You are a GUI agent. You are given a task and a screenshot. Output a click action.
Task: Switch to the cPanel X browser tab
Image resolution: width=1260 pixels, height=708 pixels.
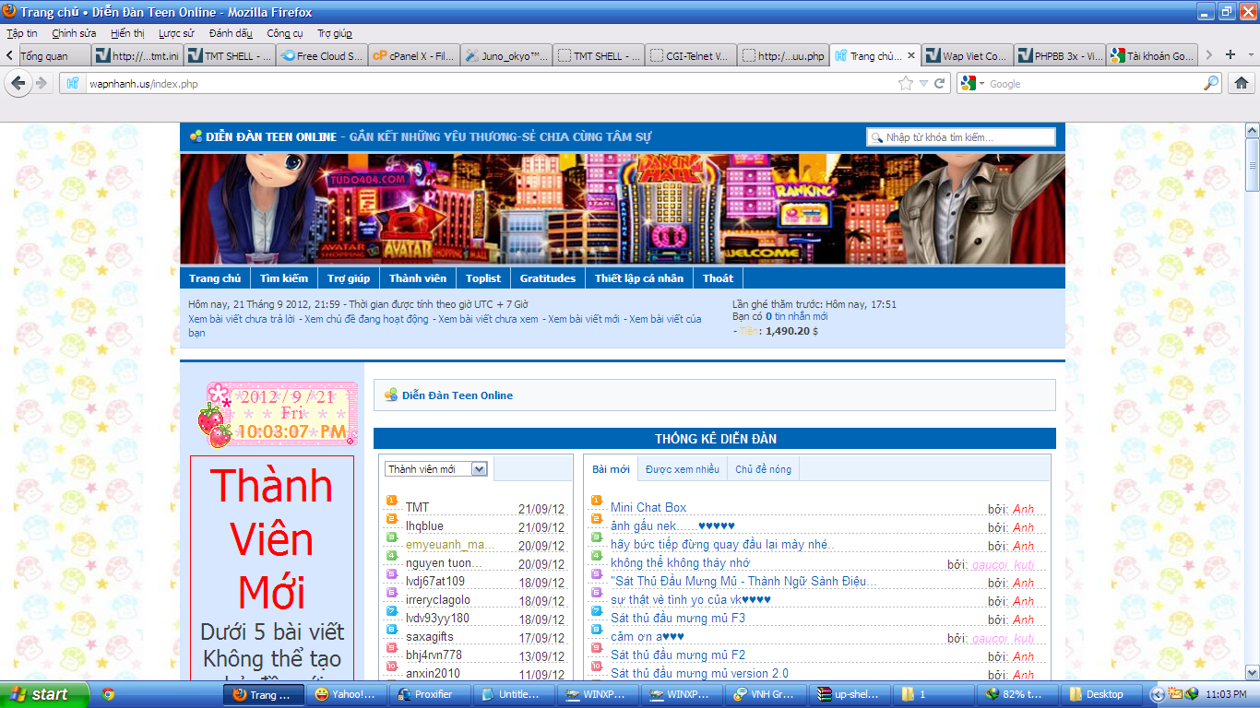point(414,55)
